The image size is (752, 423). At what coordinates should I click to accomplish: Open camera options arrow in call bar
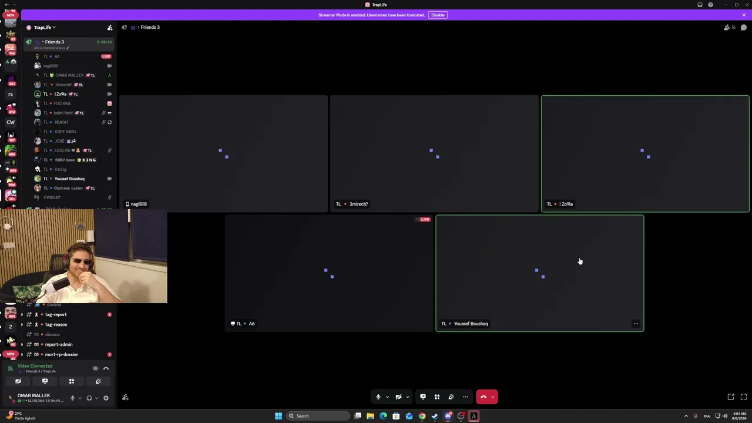tap(407, 397)
